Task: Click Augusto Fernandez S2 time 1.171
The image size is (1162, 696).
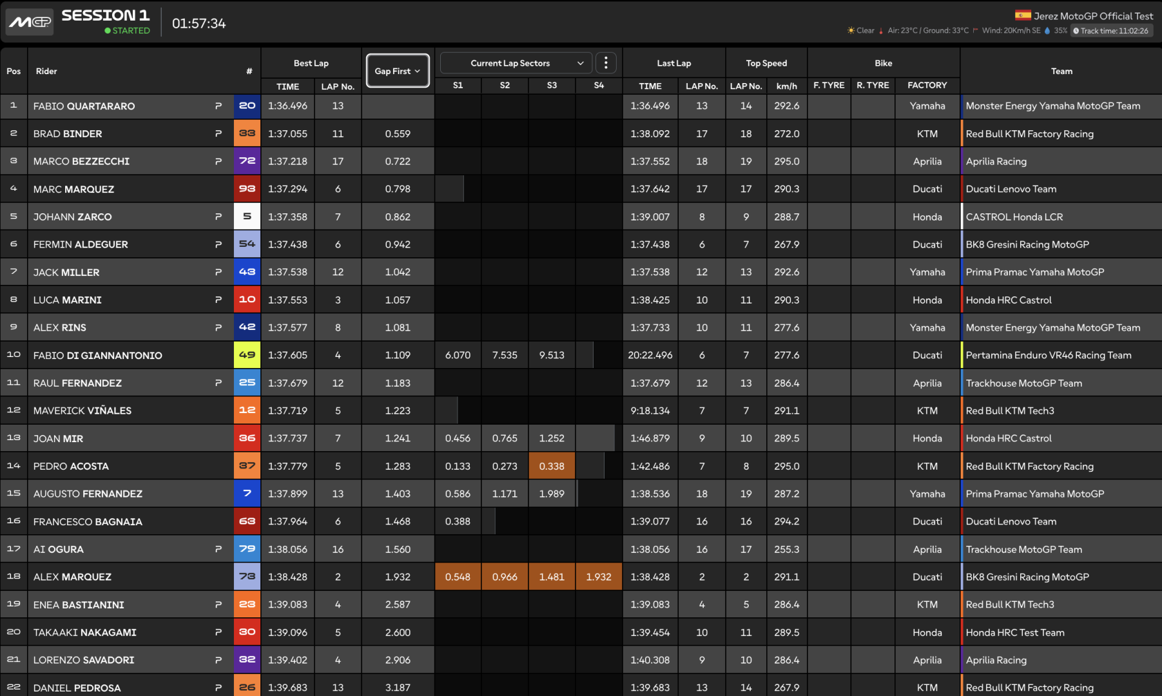Action: tap(505, 494)
